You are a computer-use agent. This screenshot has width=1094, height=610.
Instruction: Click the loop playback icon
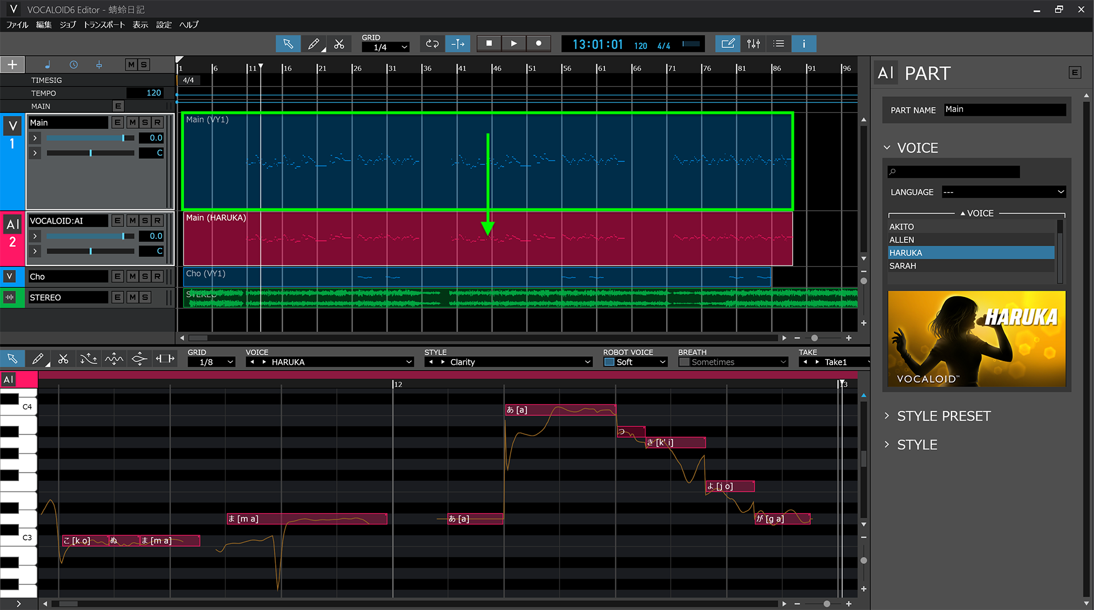[431, 43]
